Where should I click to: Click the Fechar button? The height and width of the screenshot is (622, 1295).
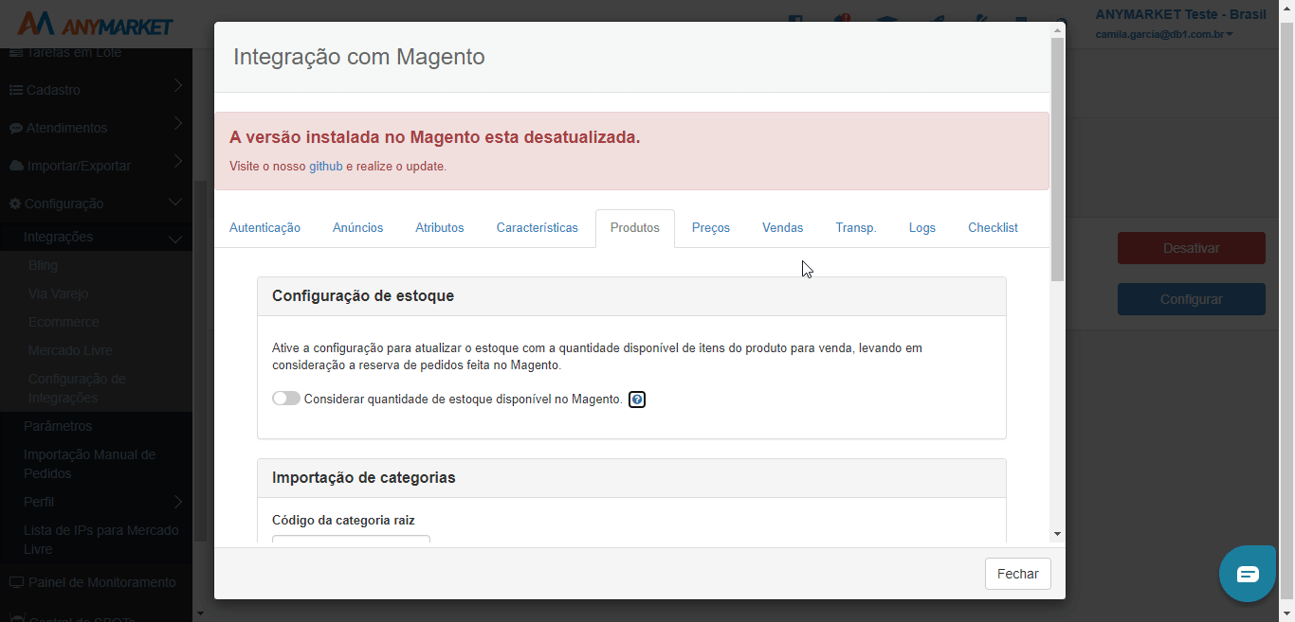1018,574
